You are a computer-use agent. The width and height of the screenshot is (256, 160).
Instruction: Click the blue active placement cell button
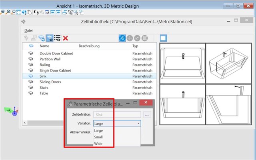122,38
